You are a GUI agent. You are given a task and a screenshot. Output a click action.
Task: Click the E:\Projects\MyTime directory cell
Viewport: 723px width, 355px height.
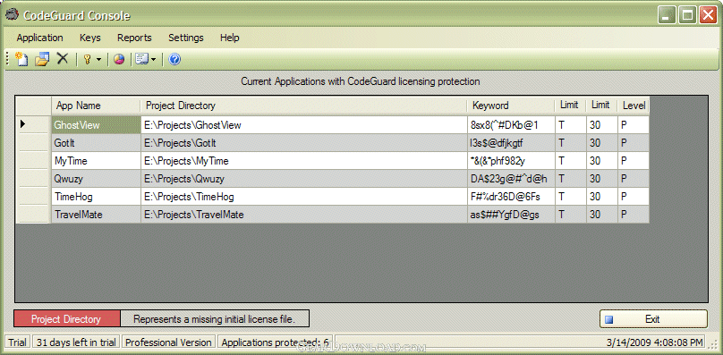pos(304,161)
